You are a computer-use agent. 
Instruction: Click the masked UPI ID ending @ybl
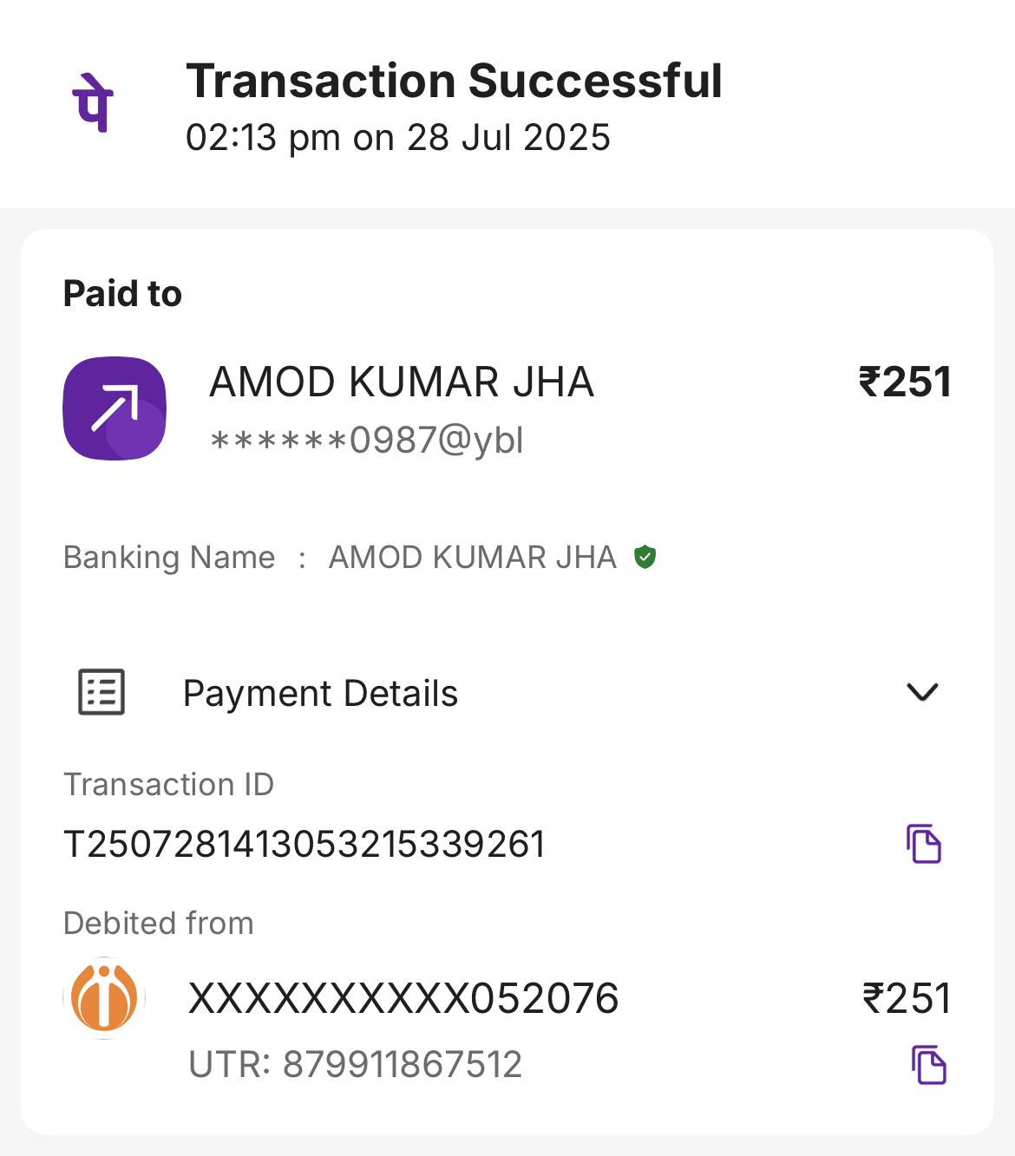pyautogui.click(x=367, y=441)
